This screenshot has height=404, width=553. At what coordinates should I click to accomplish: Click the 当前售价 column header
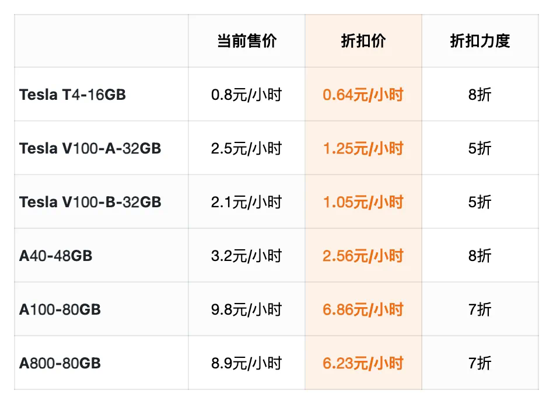pyautogui.click(x=247, y=41)
